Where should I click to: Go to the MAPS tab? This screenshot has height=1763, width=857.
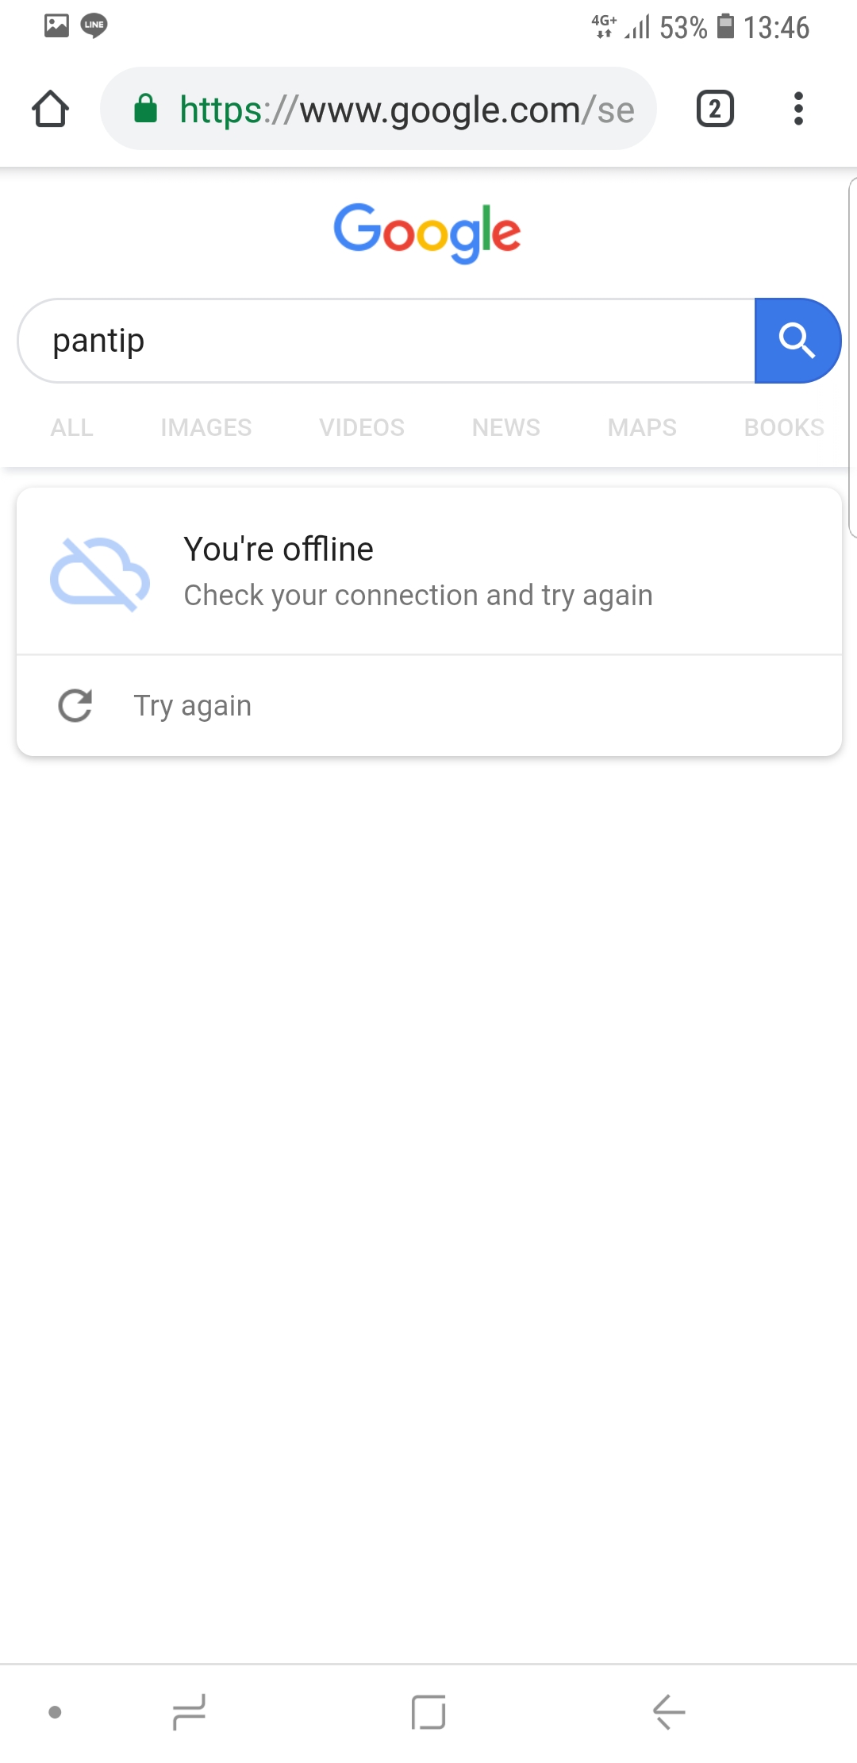click(642, 427)
